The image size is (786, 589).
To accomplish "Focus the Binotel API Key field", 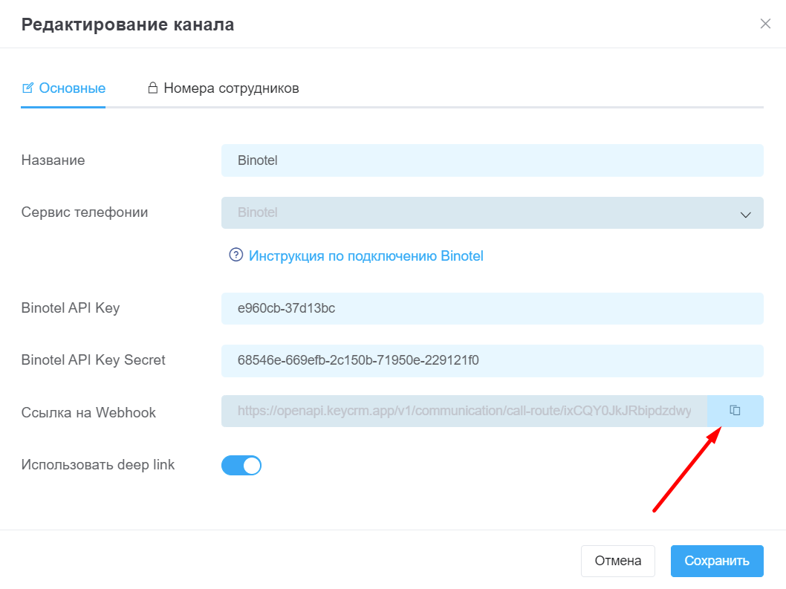I will pos(493,308).
